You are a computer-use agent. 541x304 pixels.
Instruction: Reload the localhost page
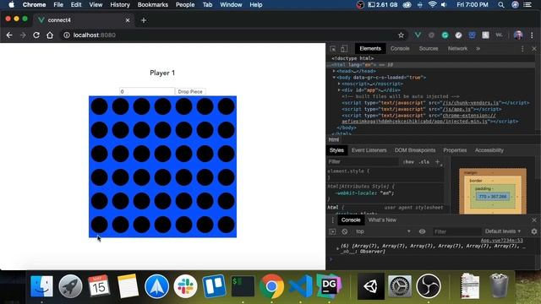36,35
